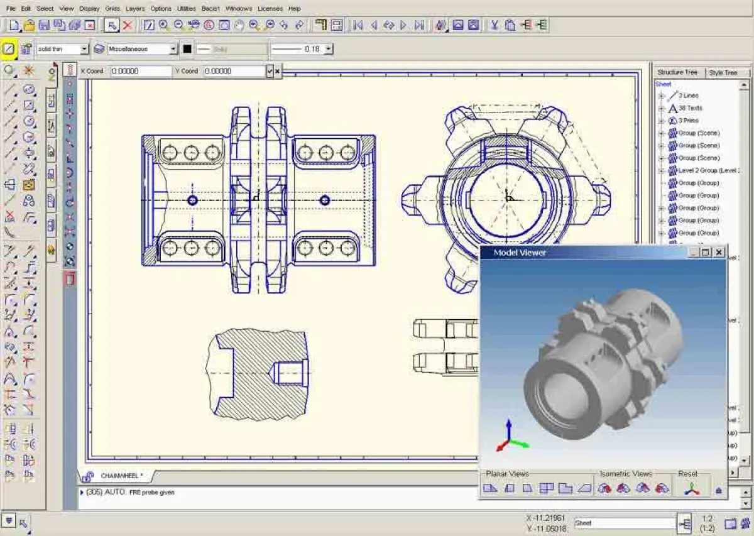The height and width of the screenshot is (536, 754).
Task: Click the scissors cut icon
Action: pos(494,25)
